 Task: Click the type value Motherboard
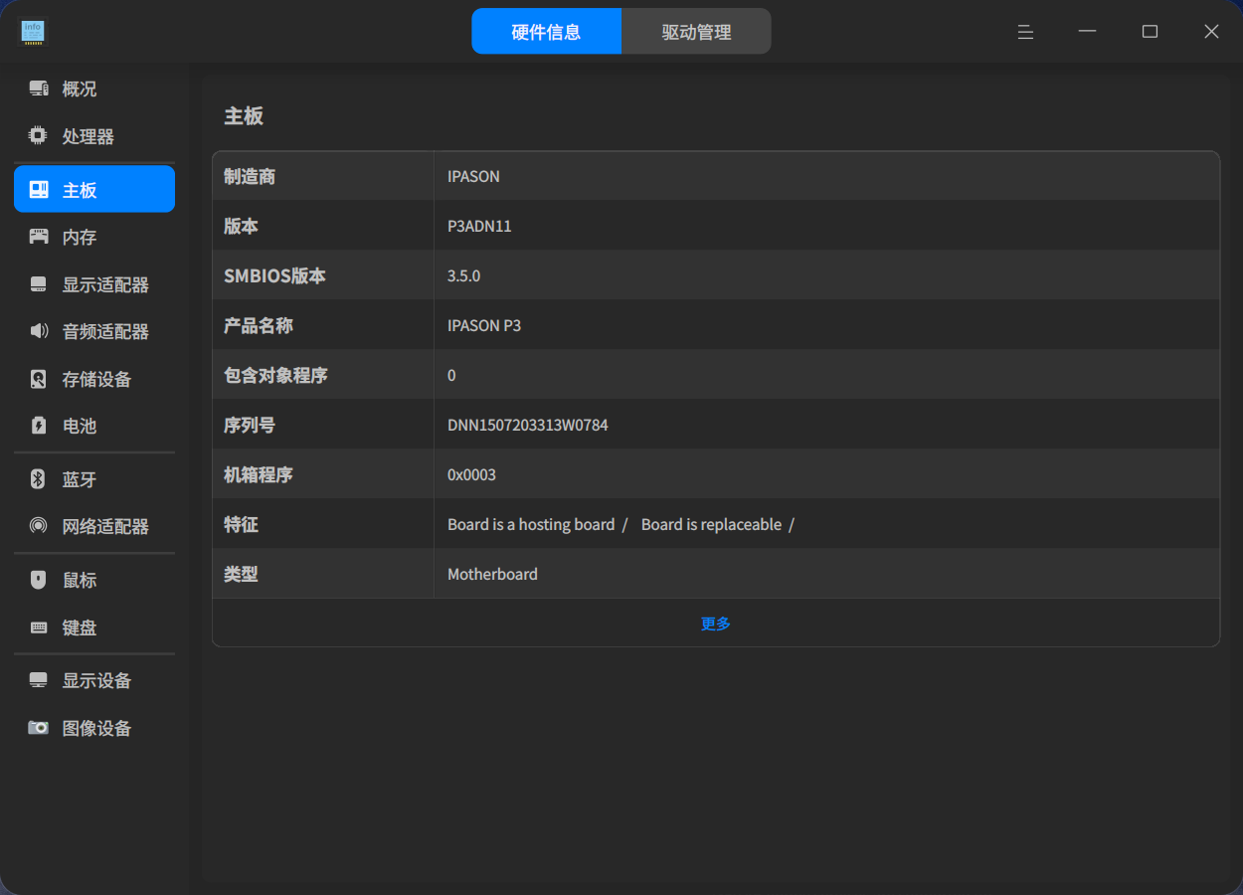point(492,574)
